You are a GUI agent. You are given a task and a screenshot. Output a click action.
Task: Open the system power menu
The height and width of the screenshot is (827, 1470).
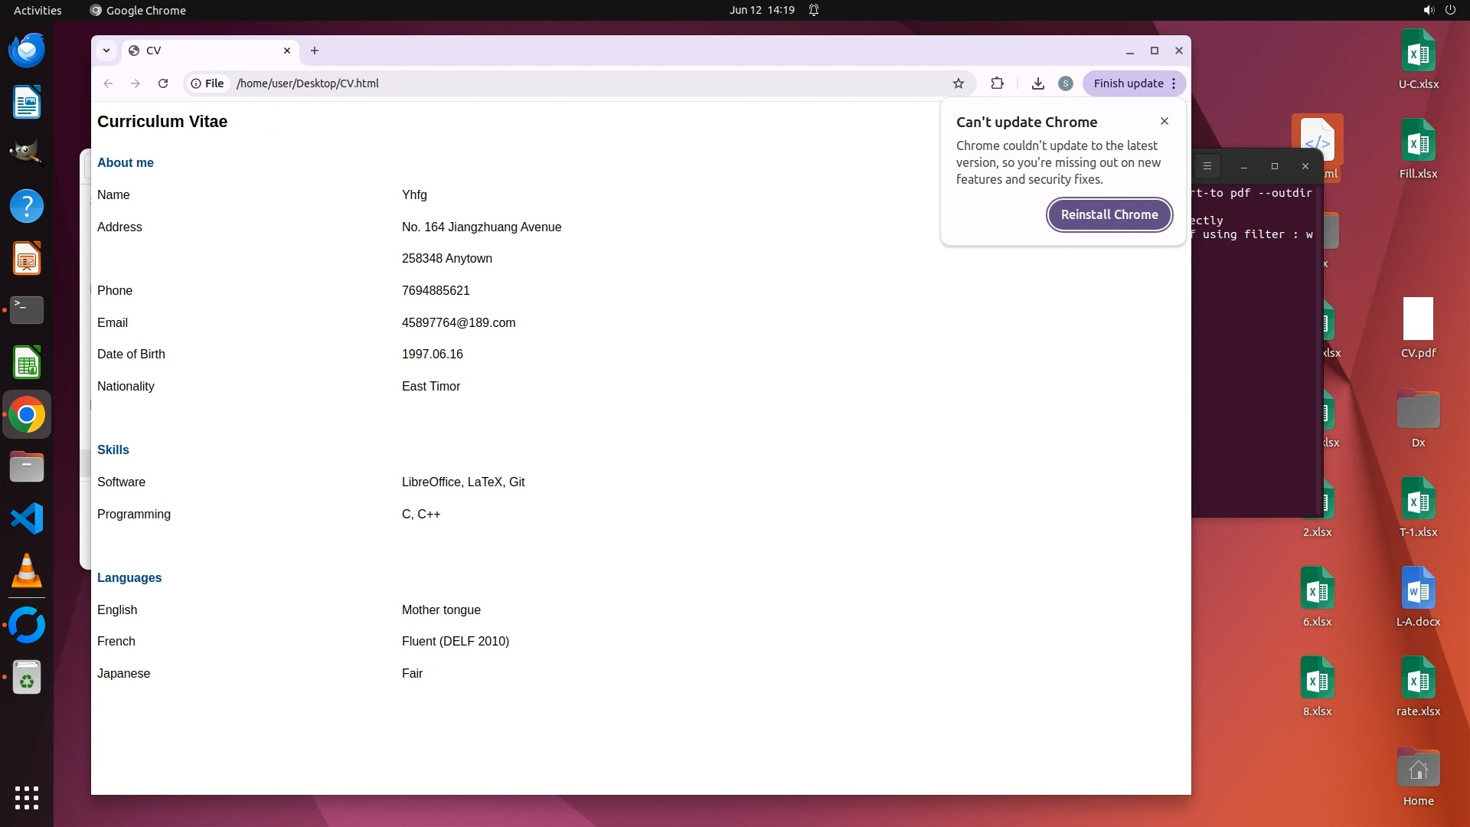point(1449,10)
